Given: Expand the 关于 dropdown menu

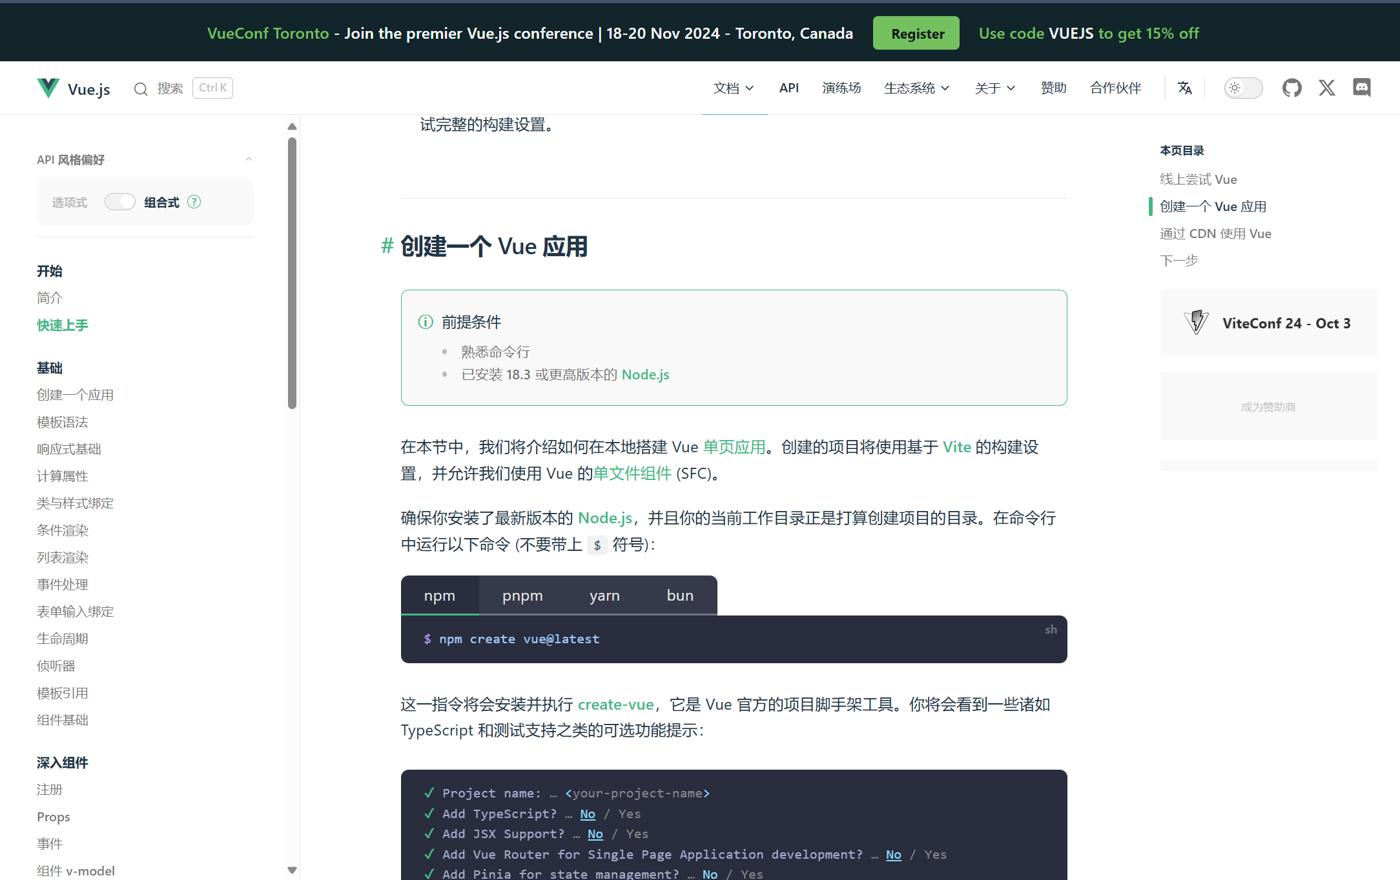Looking at the screenshot, I should [x=994, y=88].
